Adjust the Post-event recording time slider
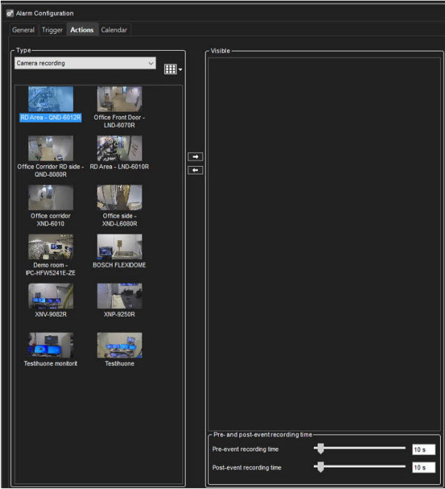 click(320, 467)
